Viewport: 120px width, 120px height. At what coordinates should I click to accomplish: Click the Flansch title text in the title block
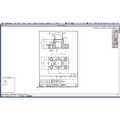pyautogui.click(x=63, y=82)
